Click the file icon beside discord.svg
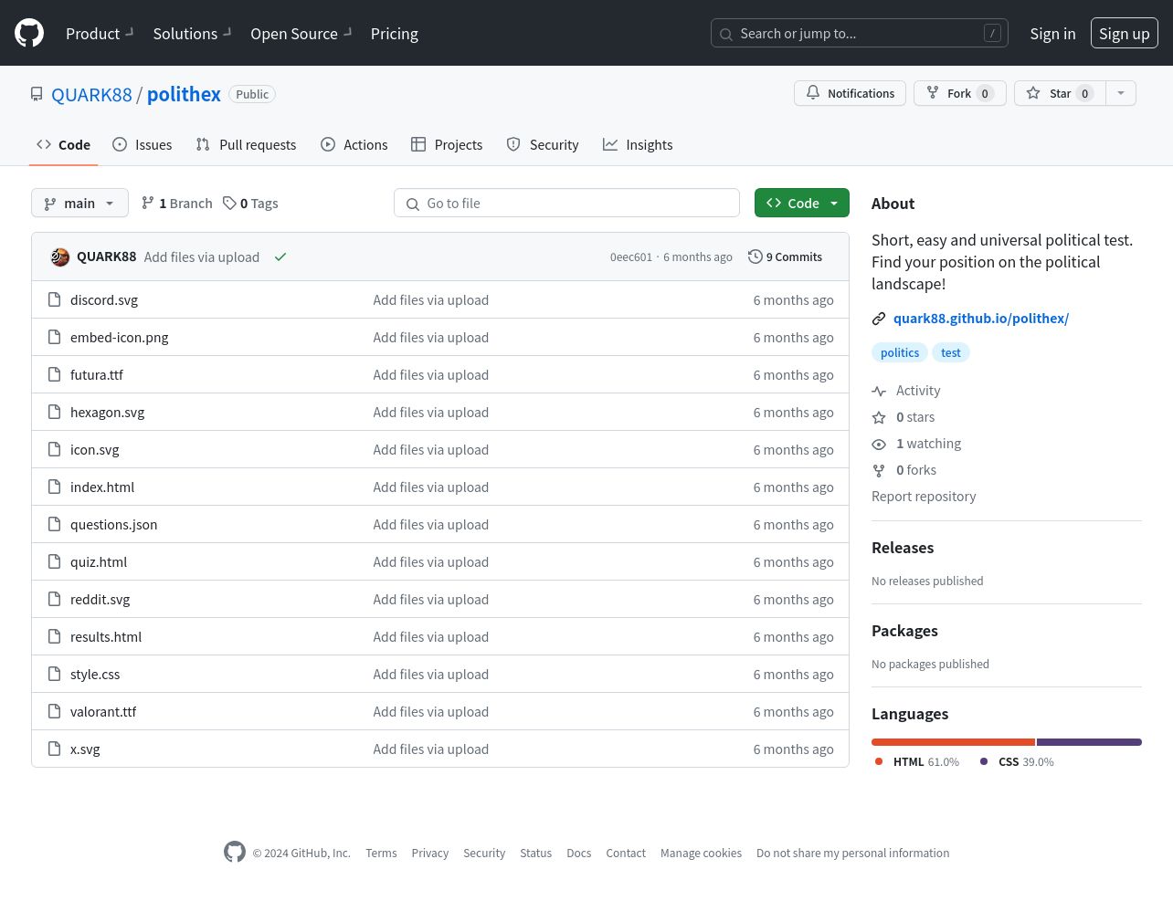This screenshot has height=901, width=1173. [54, 299]
